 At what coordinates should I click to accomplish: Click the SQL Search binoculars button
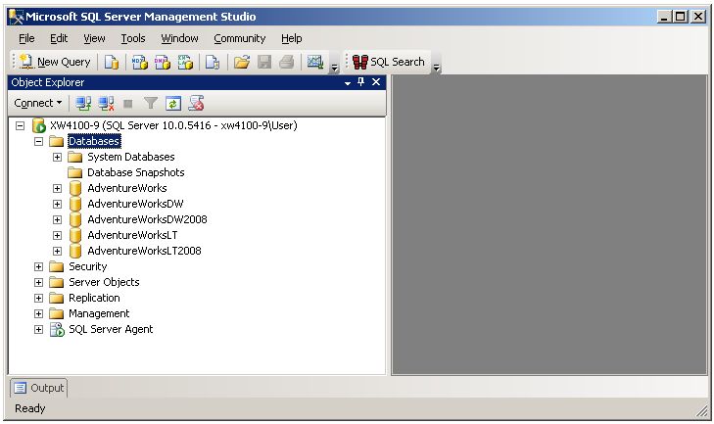tap(389, 62)
